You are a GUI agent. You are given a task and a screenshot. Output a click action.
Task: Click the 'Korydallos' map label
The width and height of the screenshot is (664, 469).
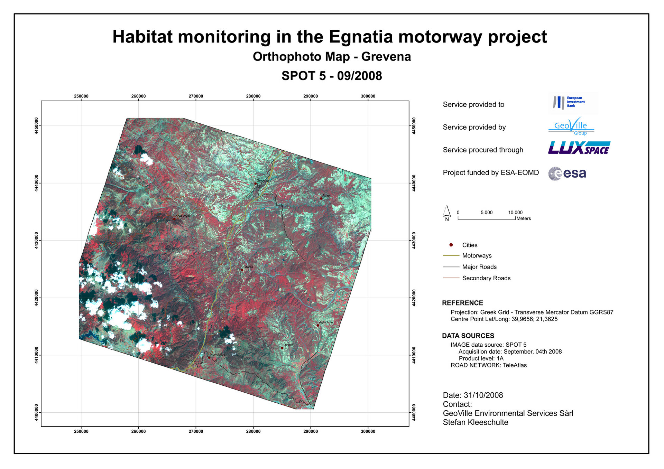point(218,355)
